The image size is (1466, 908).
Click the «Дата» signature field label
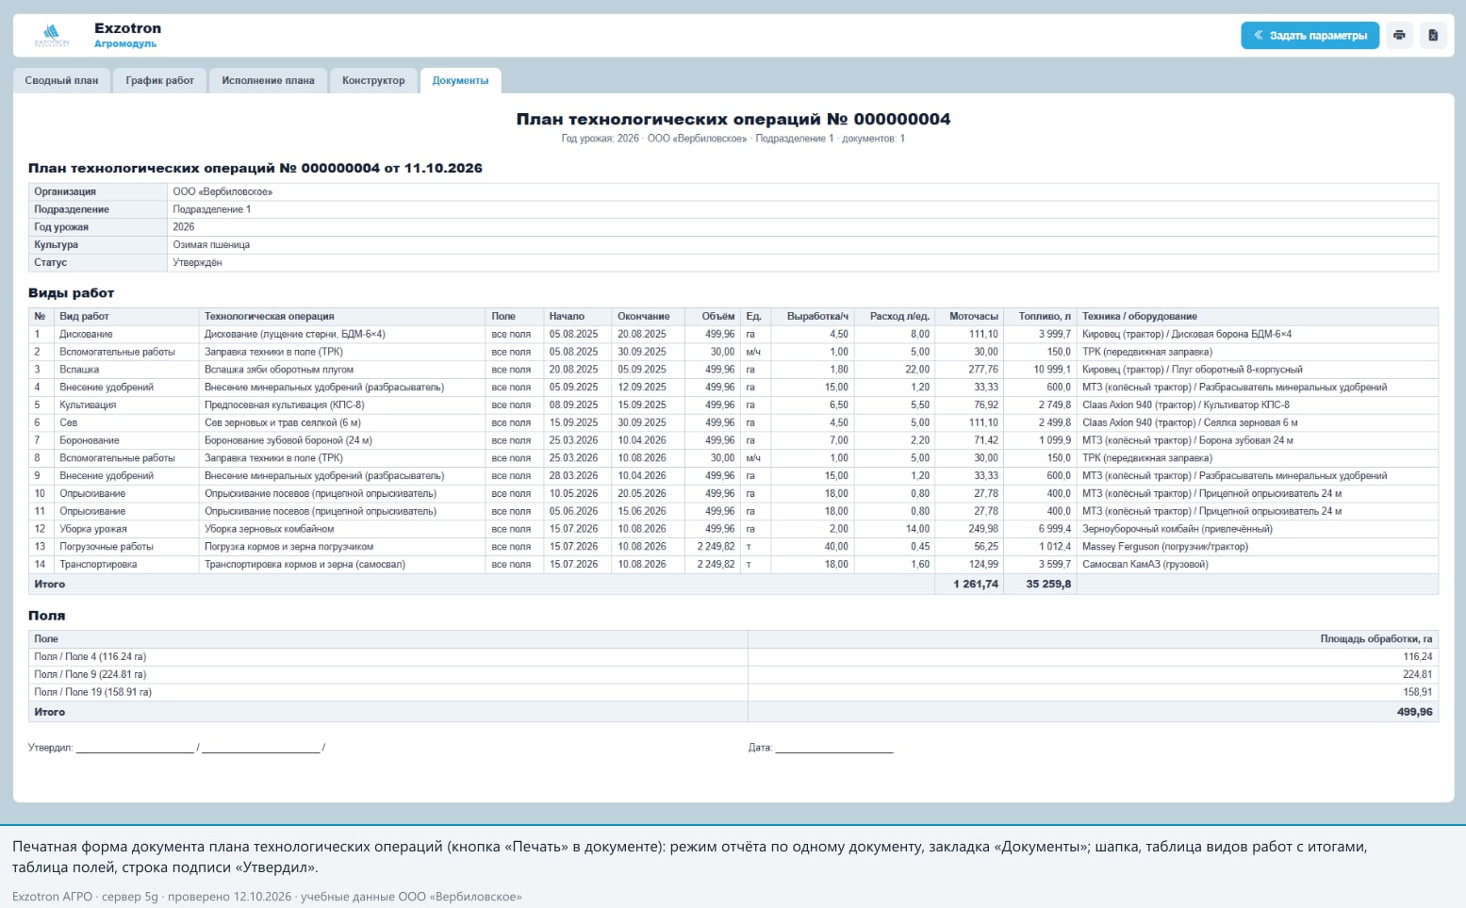pos(760,748)
